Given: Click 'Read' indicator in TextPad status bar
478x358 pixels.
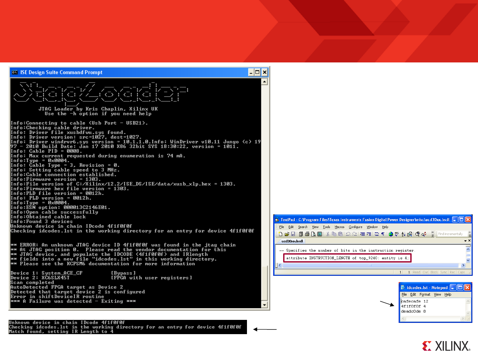Looking at the screenshot, I should click(x=416, y=272).
